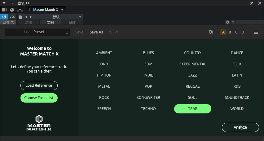Image resolution: width=264 pixels, height=141 pixels.
Task: Choose the EXPERIMENTAL genre
Action: (193, 64)
